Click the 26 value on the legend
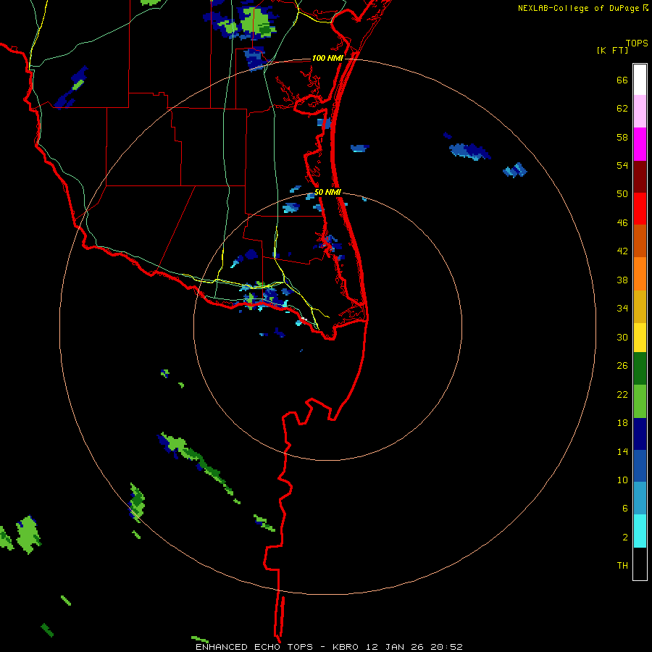The width and height of the screenshot is (652, 652). [x=622, y=366]
